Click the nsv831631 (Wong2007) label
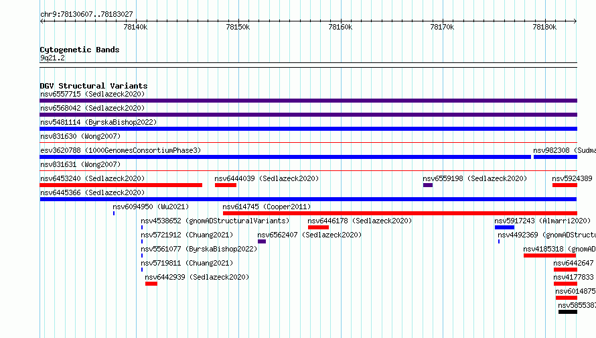The image size is (596, 338). [x=80, y=164]
